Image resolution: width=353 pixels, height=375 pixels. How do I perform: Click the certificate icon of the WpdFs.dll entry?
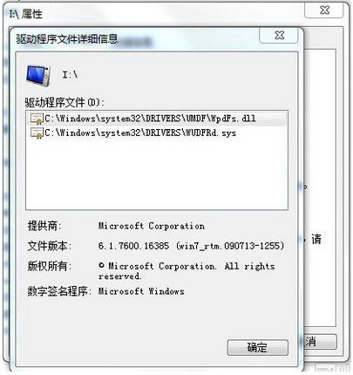37,119
